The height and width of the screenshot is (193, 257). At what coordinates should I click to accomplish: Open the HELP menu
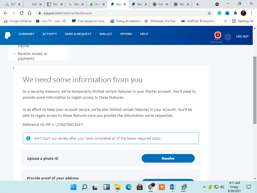[x=144, y=34]
